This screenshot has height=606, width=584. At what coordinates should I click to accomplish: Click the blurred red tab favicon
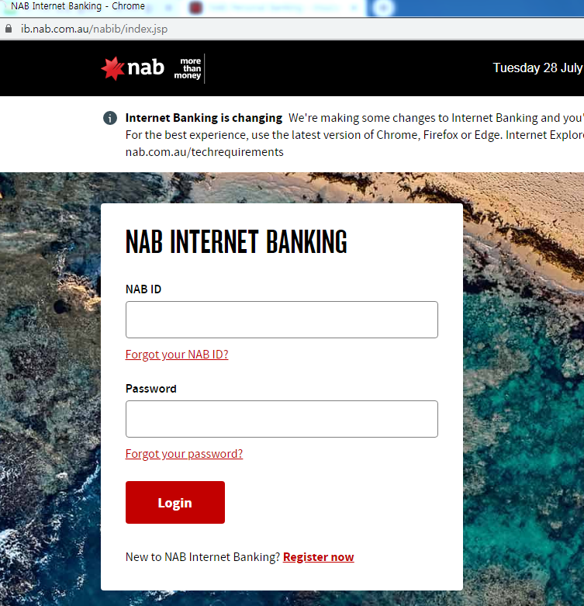click(x=195, y=7)
